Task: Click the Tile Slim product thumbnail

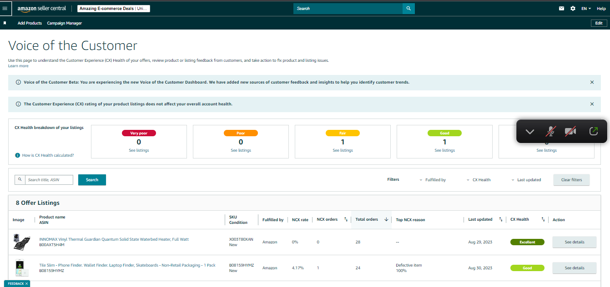Action: pyautogui.click(x=21, y=267)
